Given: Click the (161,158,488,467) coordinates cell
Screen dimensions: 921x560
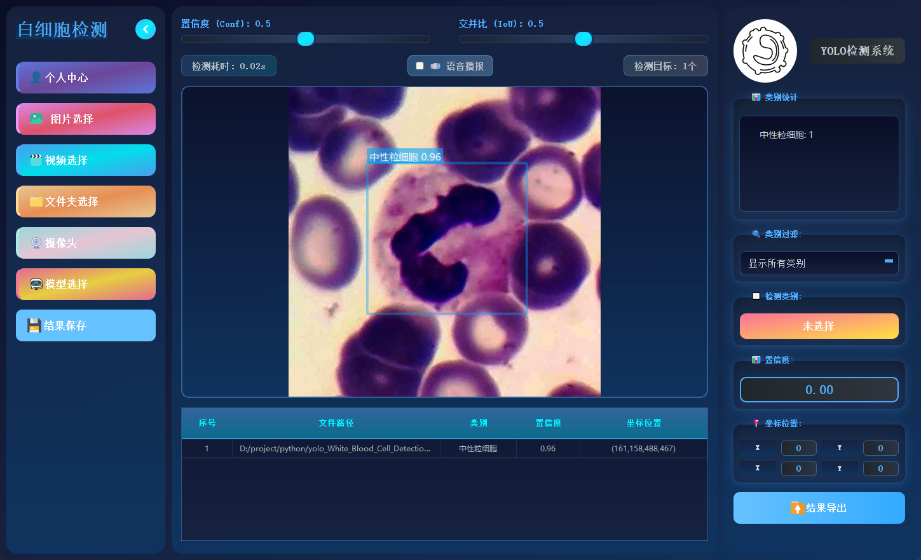Looking at the screenshot, I should [x=644, y=449].
